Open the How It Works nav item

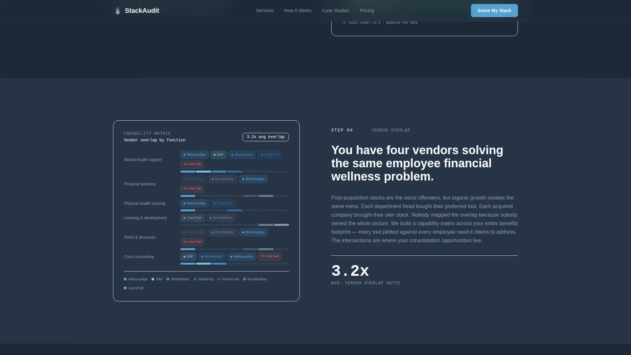click(x=297, y=10)
